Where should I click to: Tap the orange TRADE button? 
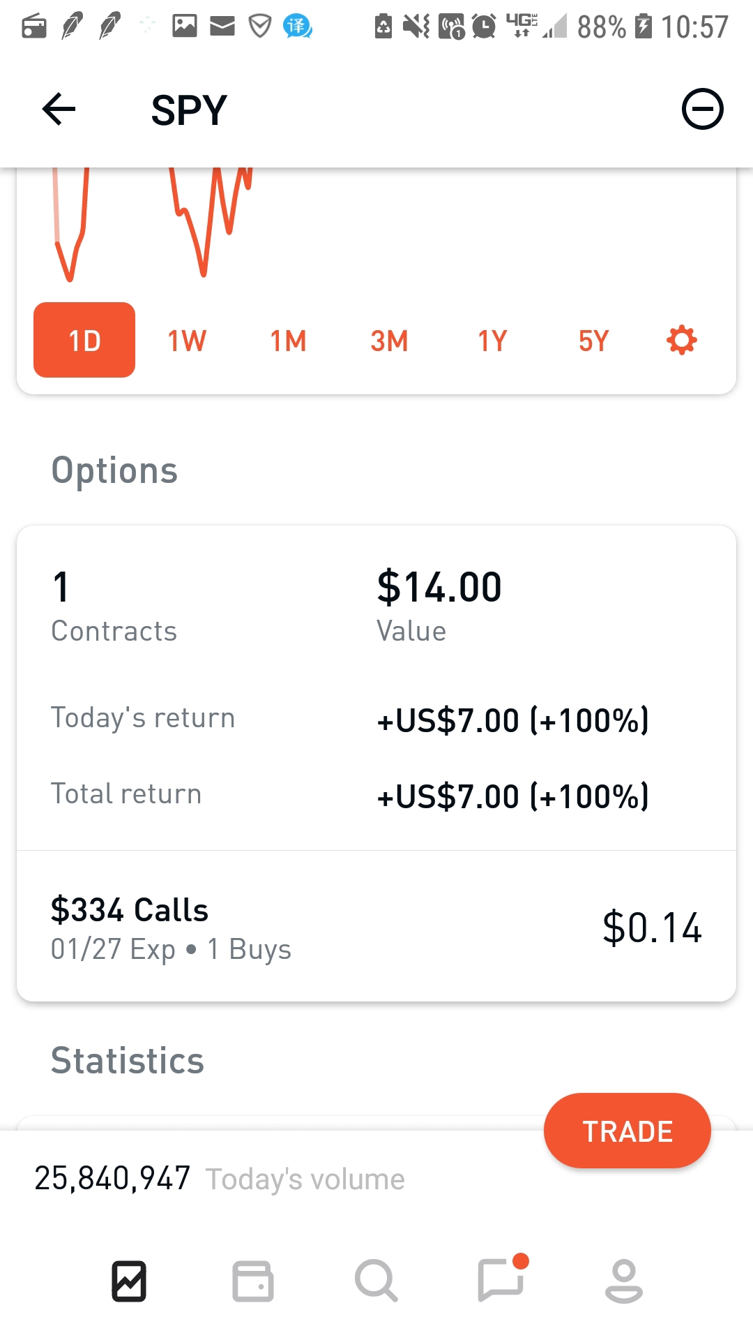point(627,1131)
